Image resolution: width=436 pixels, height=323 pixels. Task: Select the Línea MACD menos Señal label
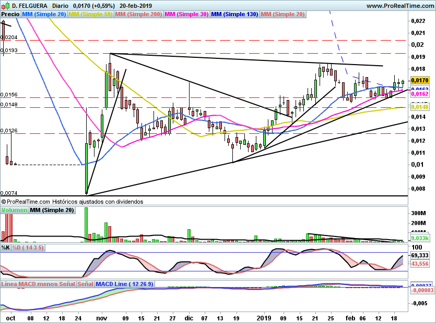(38, 284)
